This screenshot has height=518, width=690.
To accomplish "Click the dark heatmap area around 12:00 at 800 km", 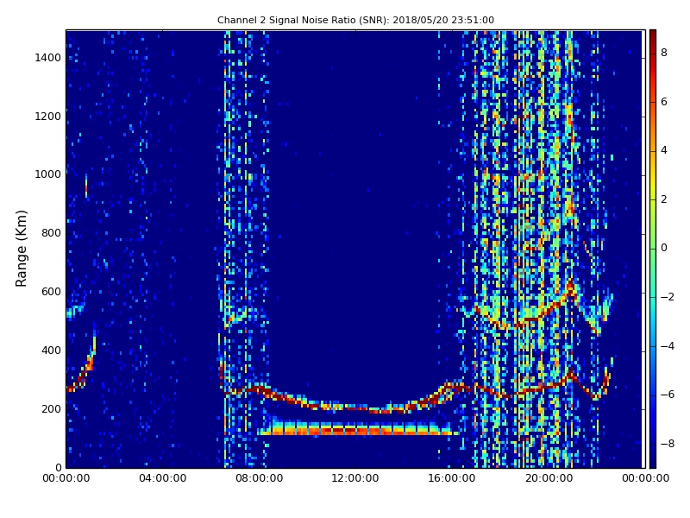I will pyautogui.click(x=355, y=233).
